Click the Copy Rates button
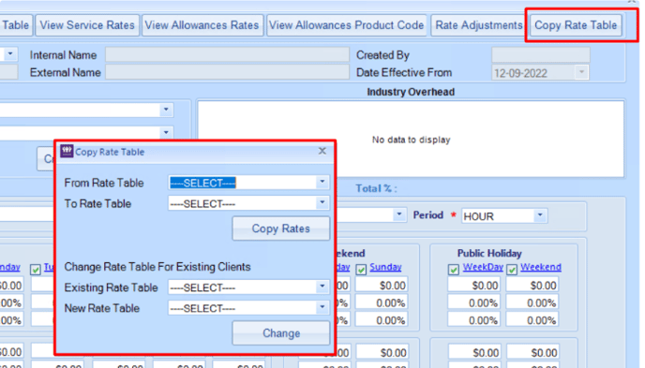 coord(281,228)
